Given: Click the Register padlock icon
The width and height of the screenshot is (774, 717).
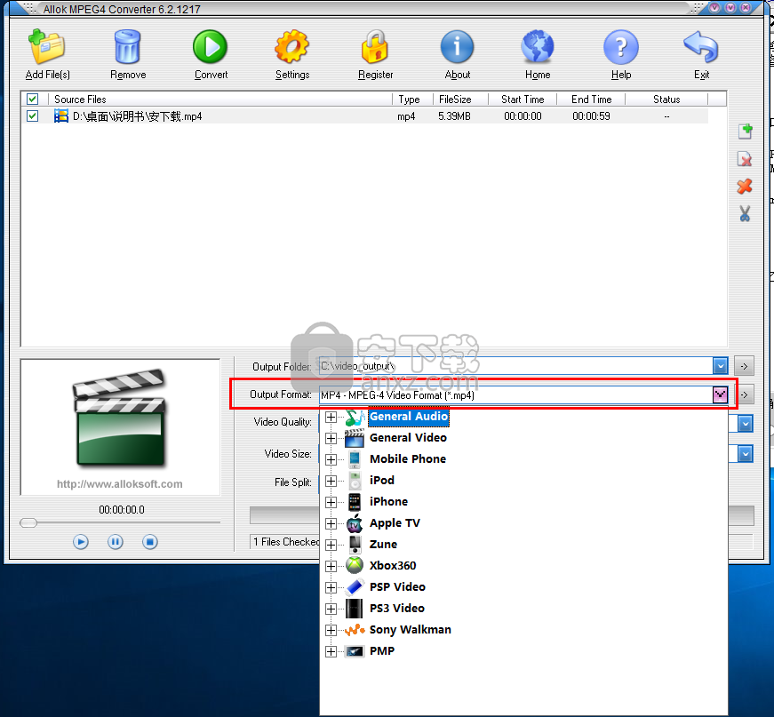Looking at the screenshot, I should 375,46.
